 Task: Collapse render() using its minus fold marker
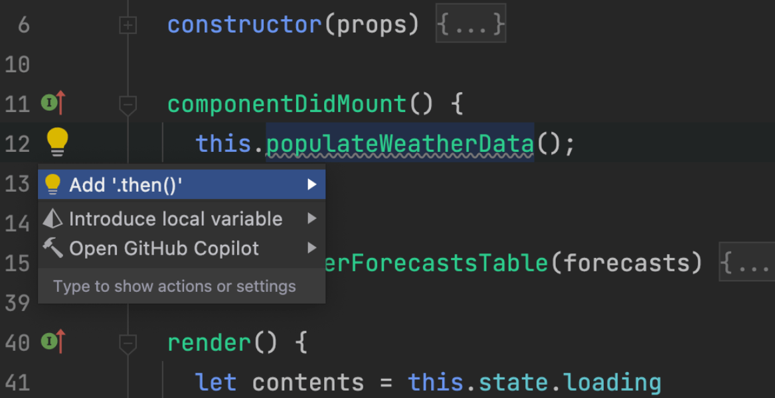point(127,342)
